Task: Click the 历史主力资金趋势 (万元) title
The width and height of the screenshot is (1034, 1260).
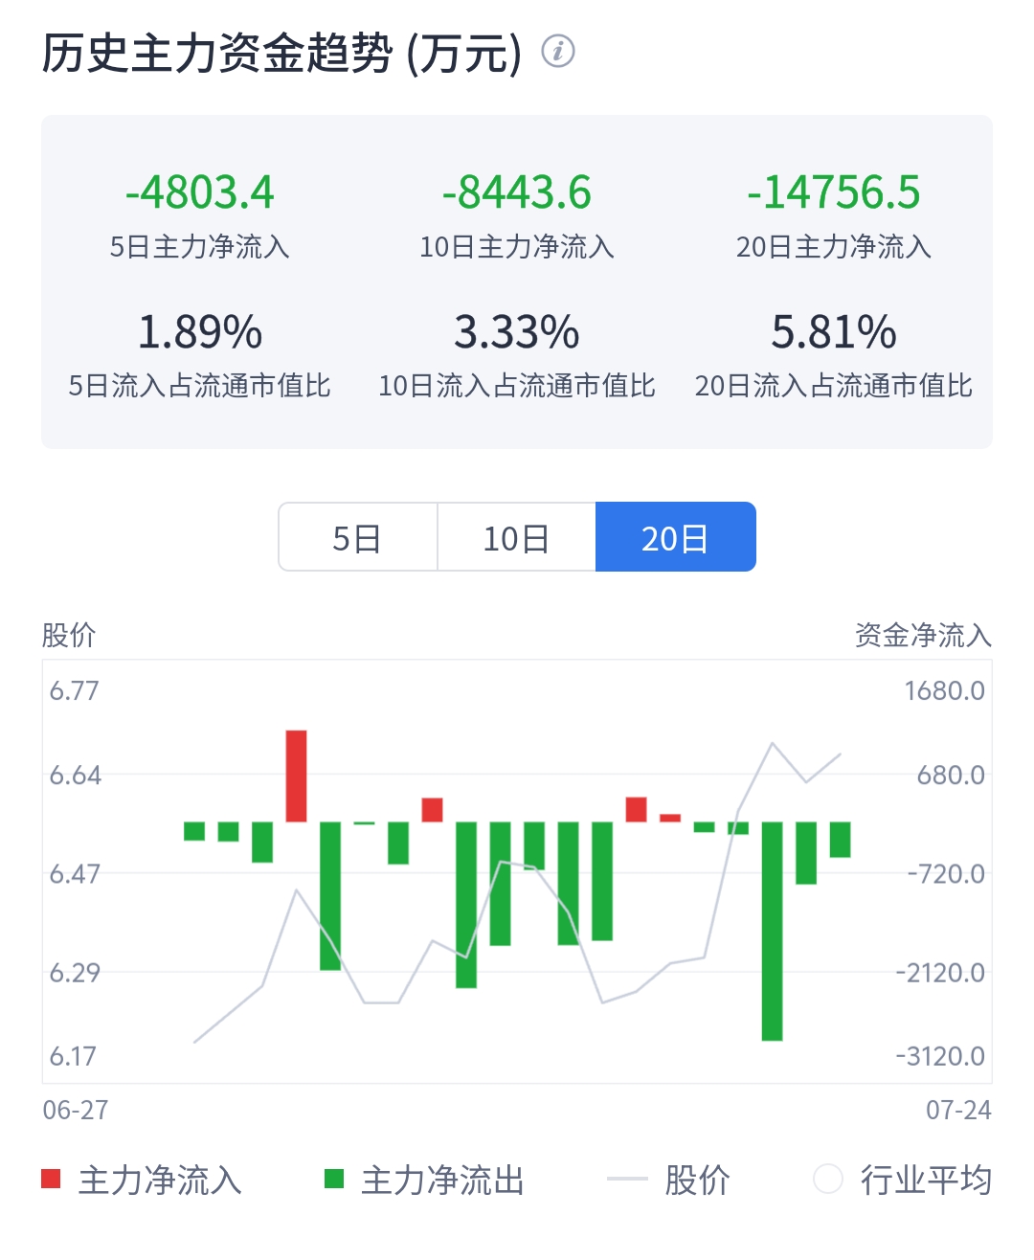Action: (x=282, y=53)
